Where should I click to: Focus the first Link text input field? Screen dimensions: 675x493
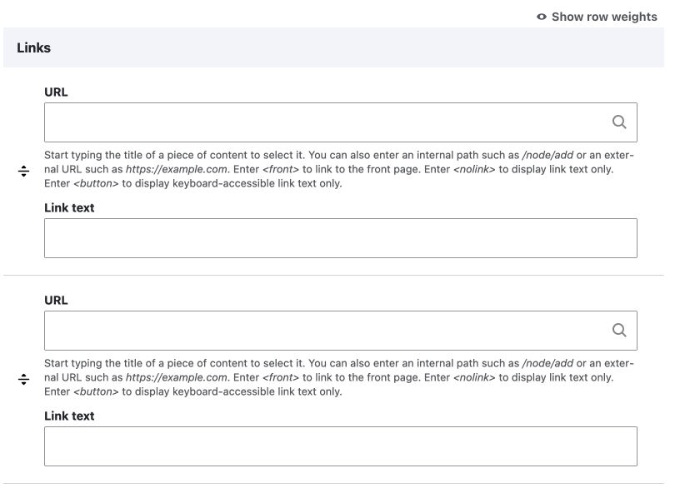(x=341, y=238)
